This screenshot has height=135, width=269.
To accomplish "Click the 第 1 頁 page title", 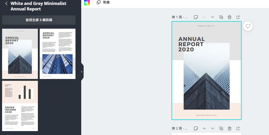I will [180, 17].
